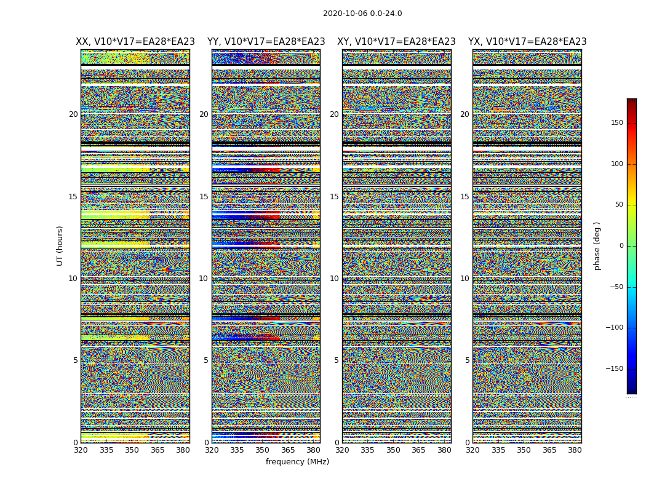The height and width of the screenshot is (492, 646).
Task: Select the YY, V10*V17=EA28*EA23 panel title
Action: click(266, 42)
